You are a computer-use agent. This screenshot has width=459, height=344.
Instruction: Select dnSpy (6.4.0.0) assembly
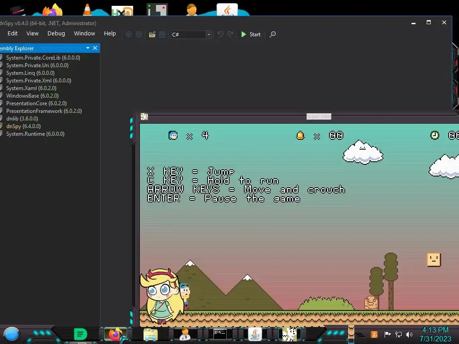[23, 126]
